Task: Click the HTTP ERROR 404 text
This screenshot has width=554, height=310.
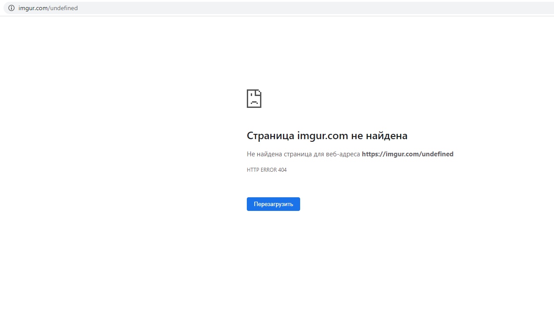Action: pyautogui.click(x=267, y=170)
